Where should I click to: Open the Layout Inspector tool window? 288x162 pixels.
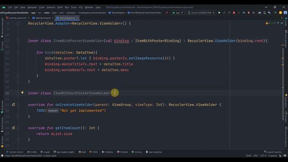click(273, 152)
